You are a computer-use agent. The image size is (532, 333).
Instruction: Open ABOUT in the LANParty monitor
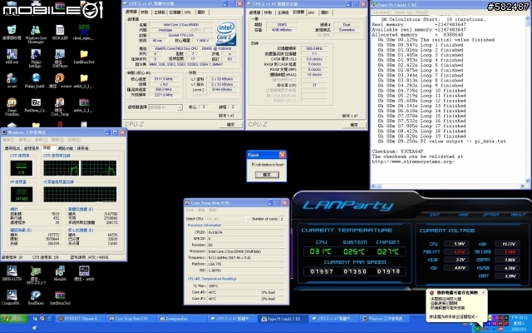click(x=518, y=215)
